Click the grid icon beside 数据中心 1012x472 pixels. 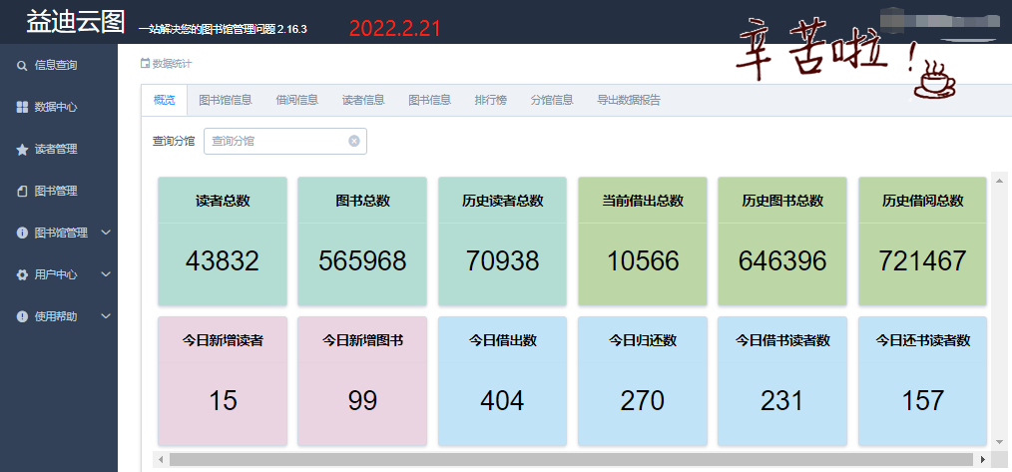click(22, 108)
